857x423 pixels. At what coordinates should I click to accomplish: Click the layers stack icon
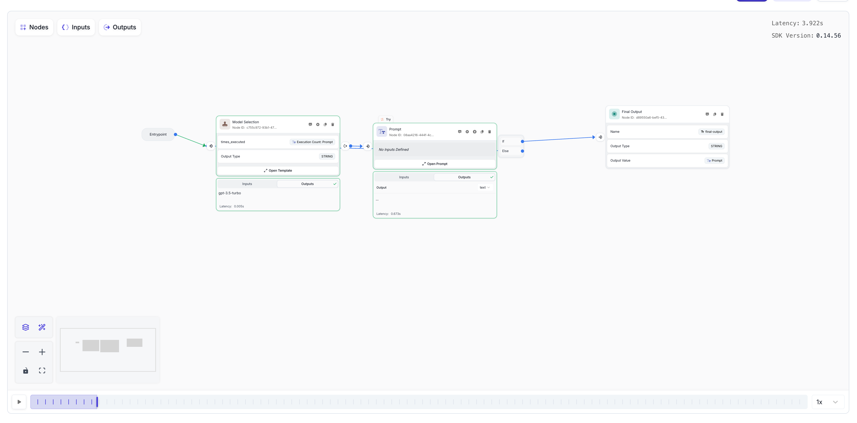(26, 327)
